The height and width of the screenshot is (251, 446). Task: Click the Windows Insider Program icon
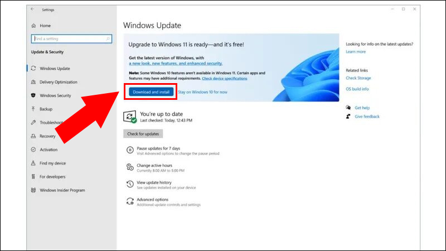[x=33, y=190]
